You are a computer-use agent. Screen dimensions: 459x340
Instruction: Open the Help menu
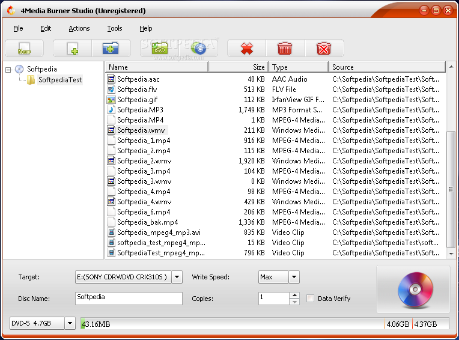coord(145,28)
